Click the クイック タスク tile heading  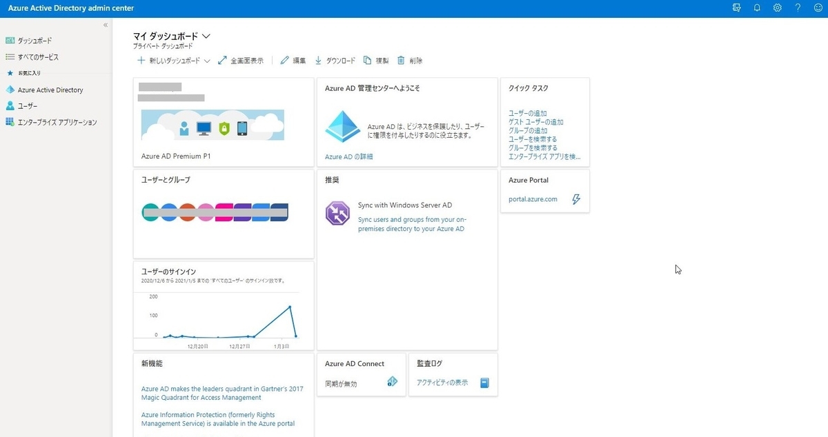pyautogui.click(x=529, y=88)
